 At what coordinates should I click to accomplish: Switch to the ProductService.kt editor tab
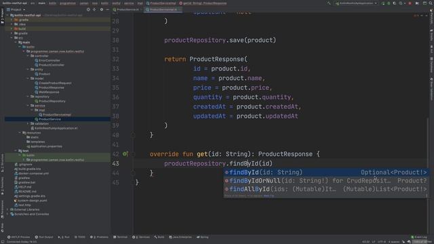[x=127, y=9]
